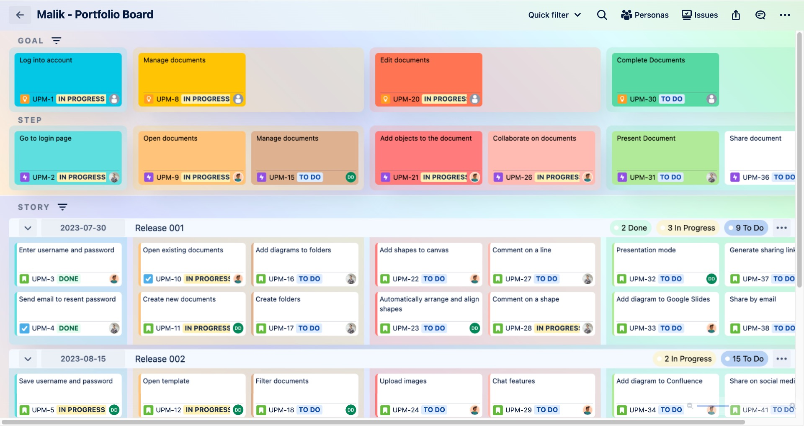Image resolution: width=804 pixels, height=427 pixels.
Task: Toggle the 9 To Do status filter
Action: tap(746, 228)
